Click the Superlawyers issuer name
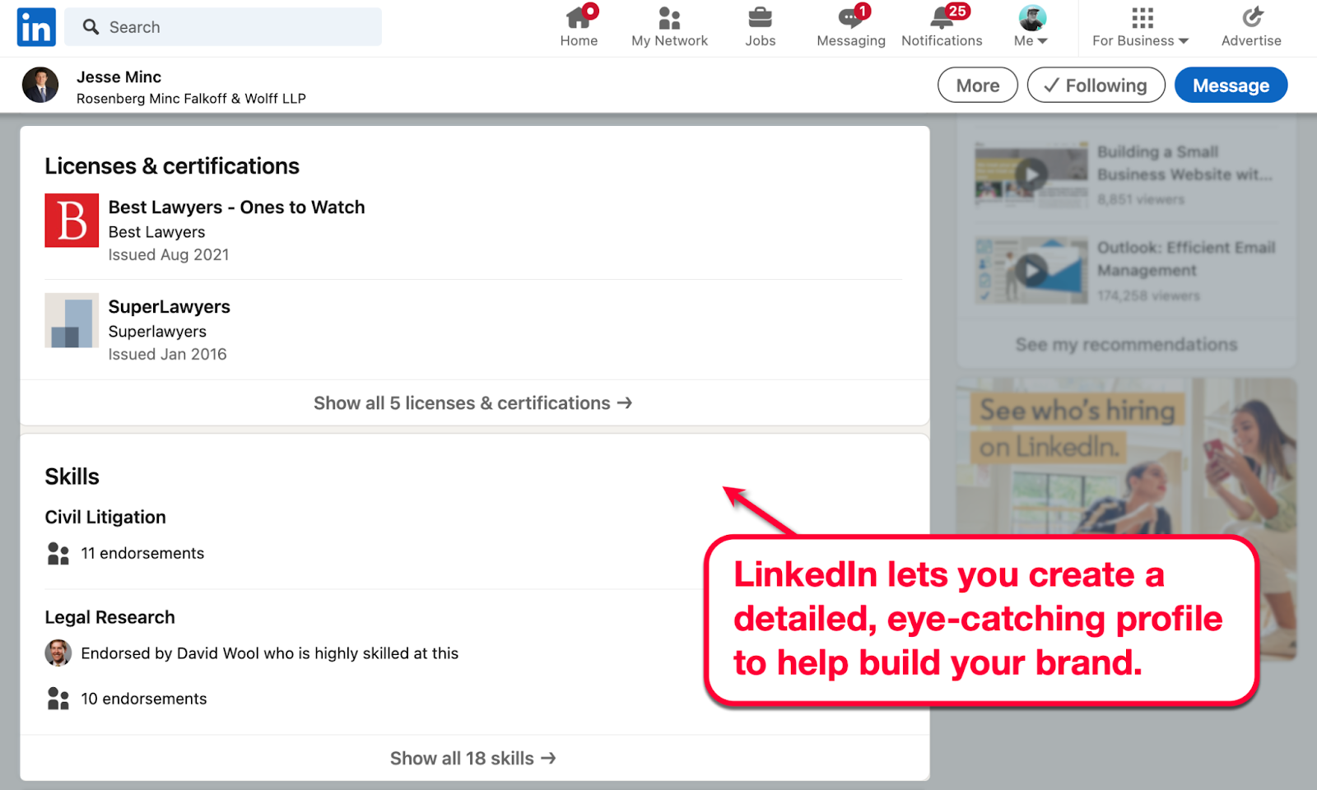1317x790 pixels. (x=157, y=332)
